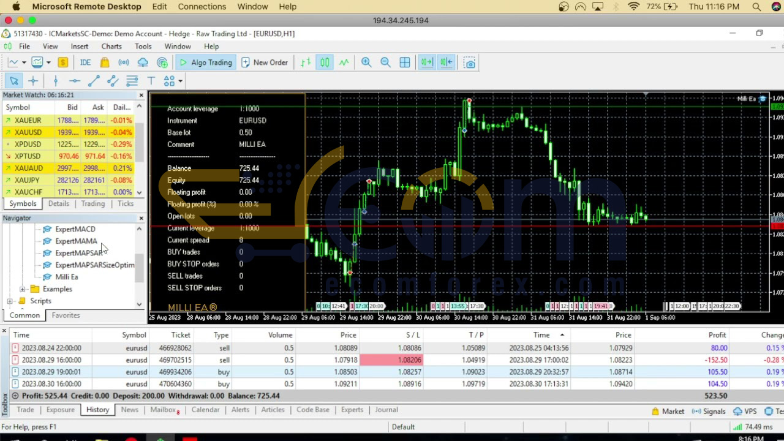
Task: Open the chart type line icon
Action: point(13,62)
